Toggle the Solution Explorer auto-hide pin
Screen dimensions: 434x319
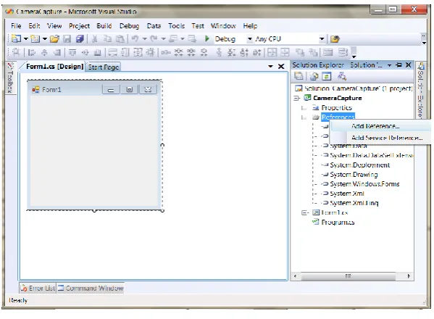pos(398,65)
